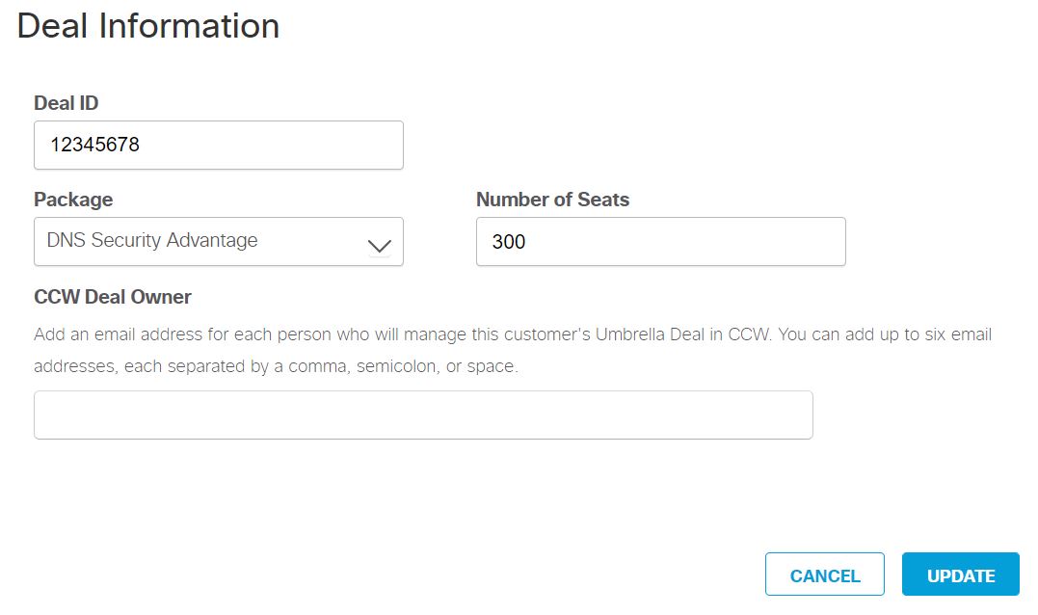Viewport: 1038px width, 615px height.
Task: Click the CCW Deal Owner email field
Action: 423,415
